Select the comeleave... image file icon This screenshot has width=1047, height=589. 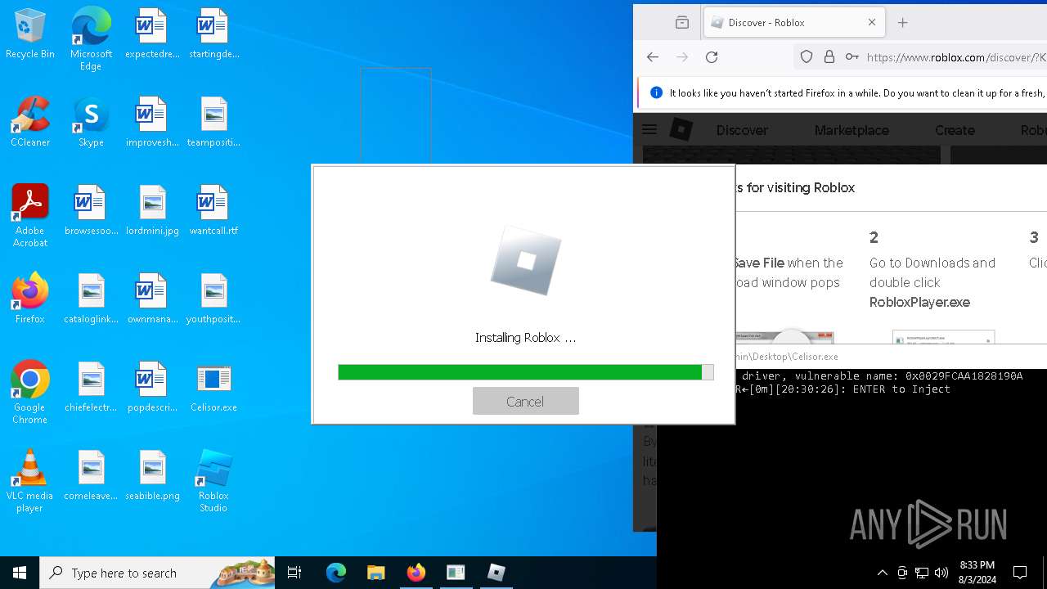[91, 475]
